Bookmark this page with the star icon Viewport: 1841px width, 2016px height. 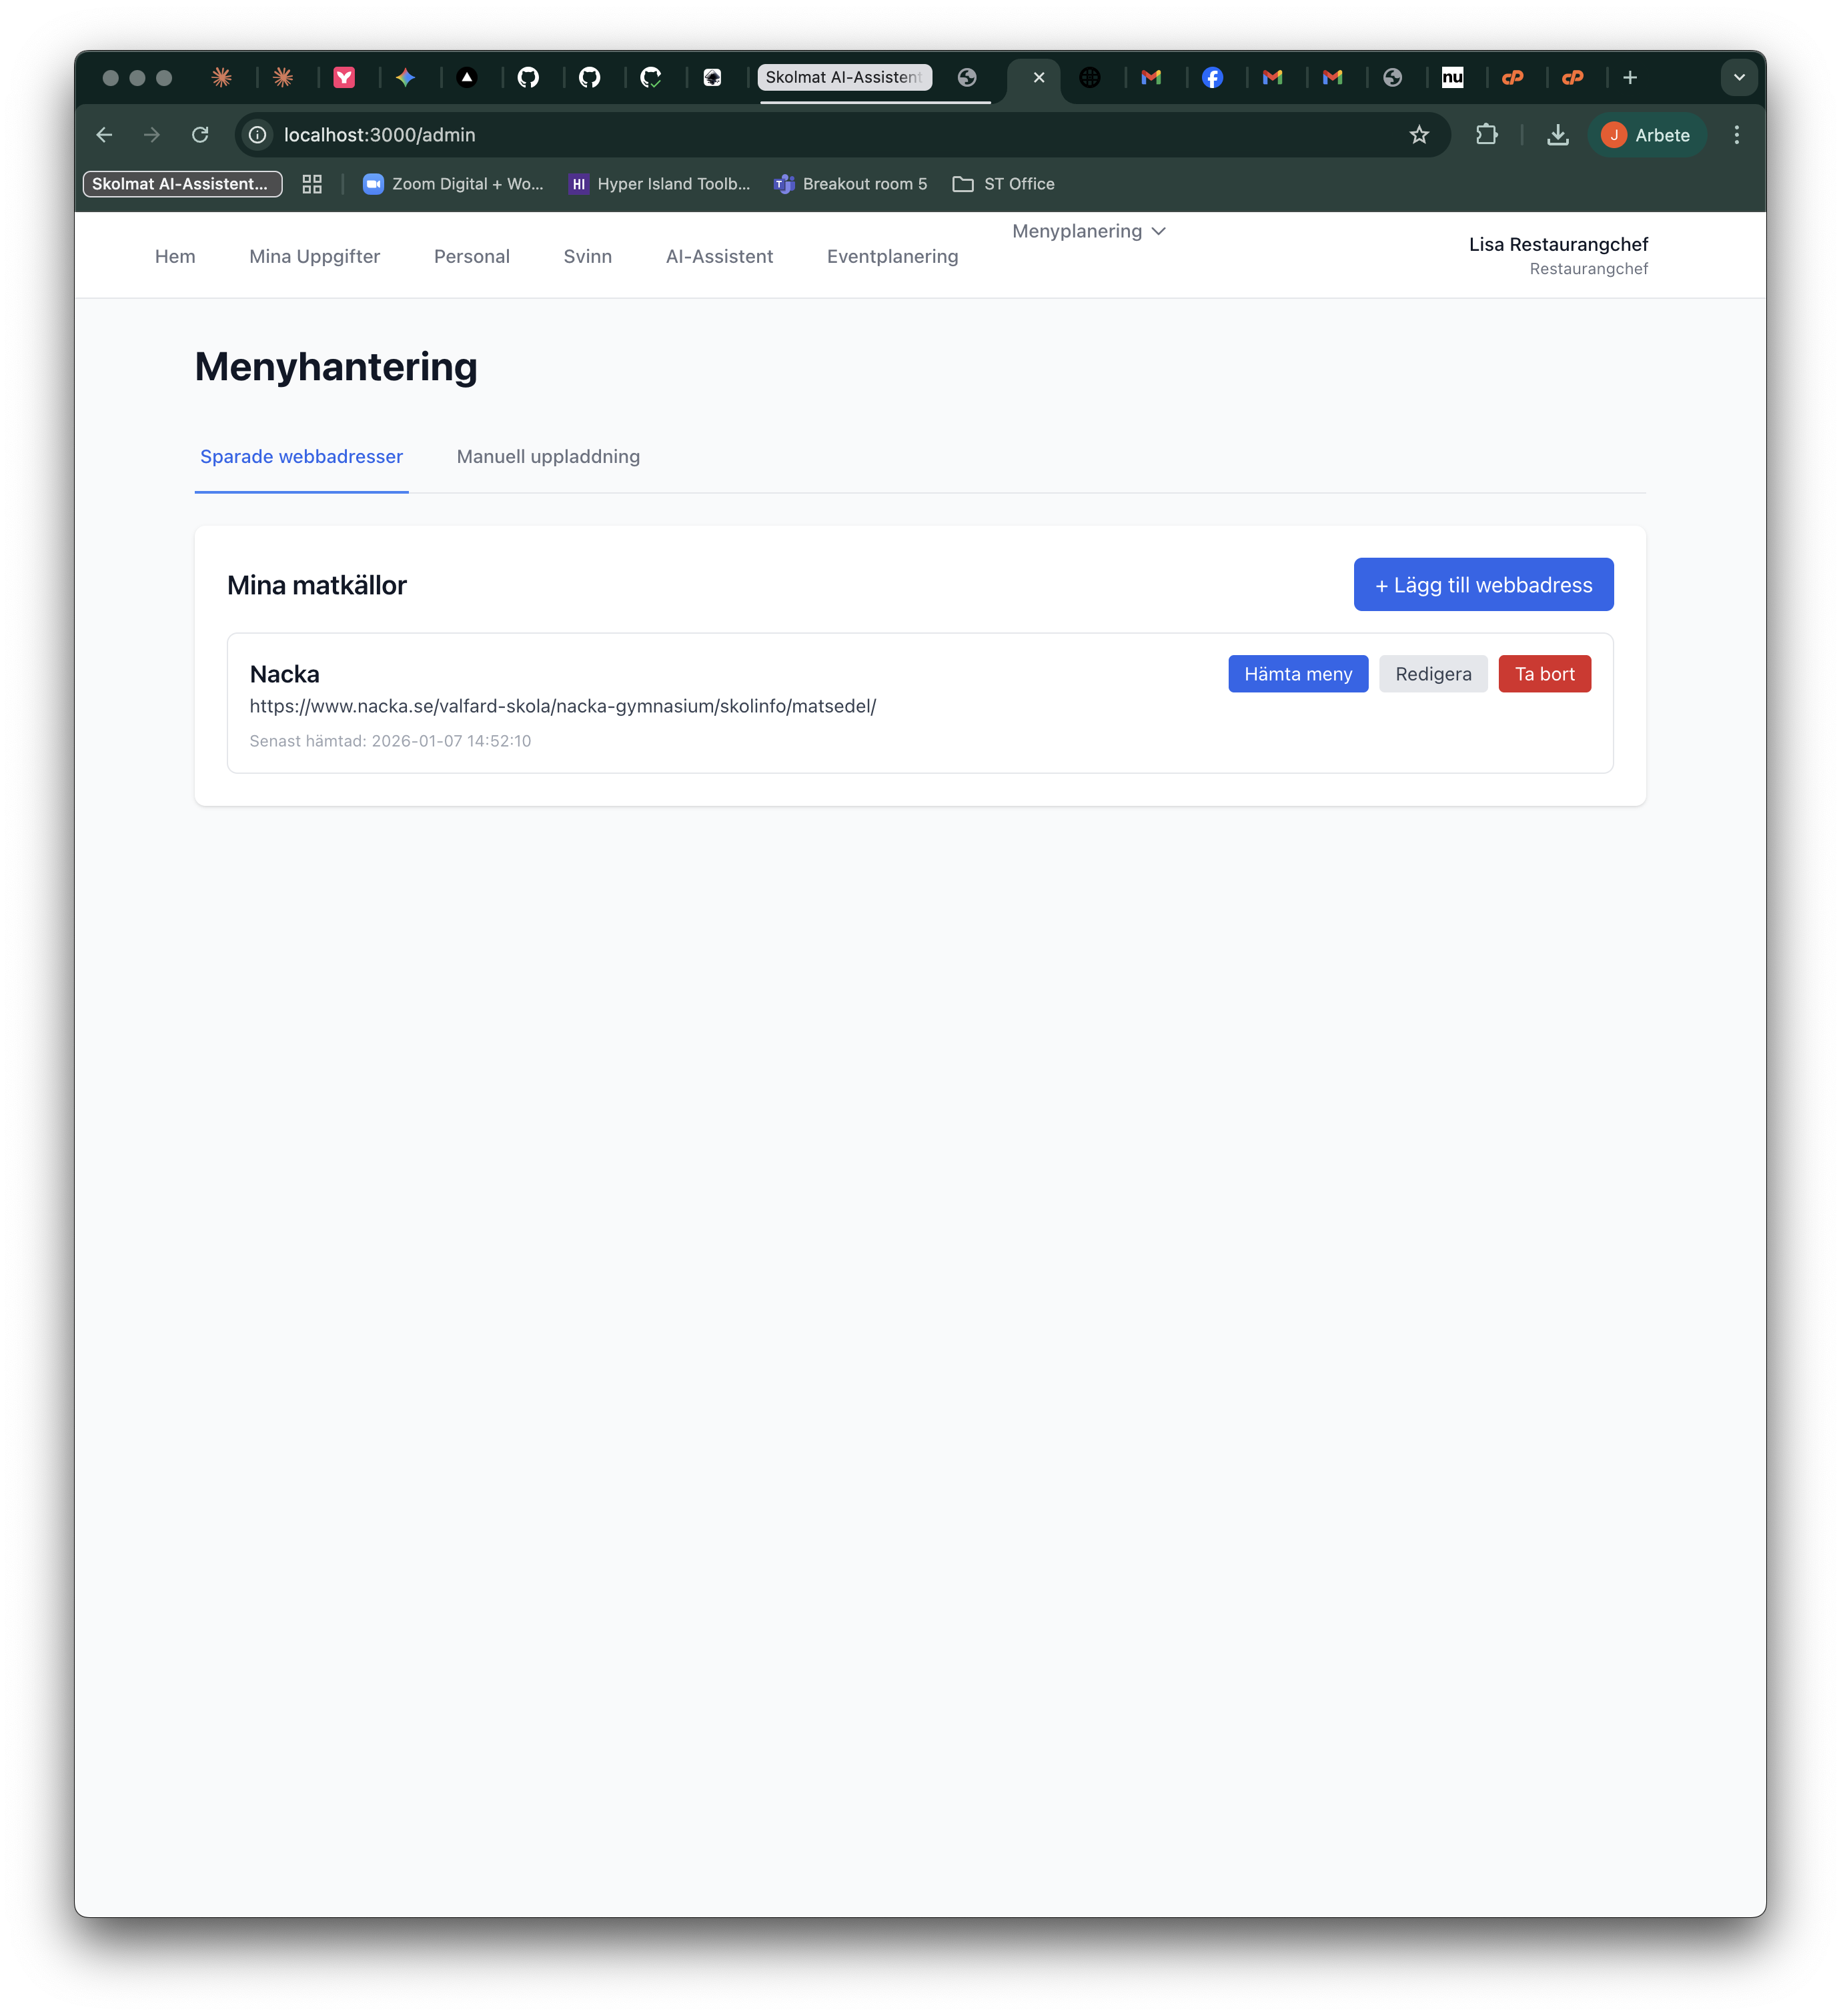[x=1418, y=135]
